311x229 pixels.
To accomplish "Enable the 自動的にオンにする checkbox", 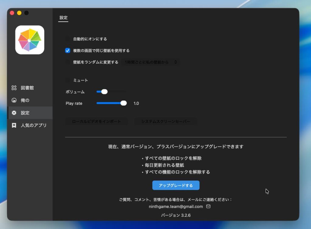I will pyautogui.click(x=68, y=39).
